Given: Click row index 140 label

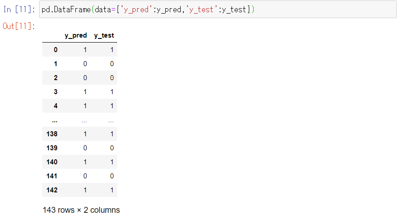Looking at the screenshot, I should point(52,162).
